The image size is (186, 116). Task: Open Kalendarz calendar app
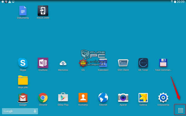coord(103,63)
